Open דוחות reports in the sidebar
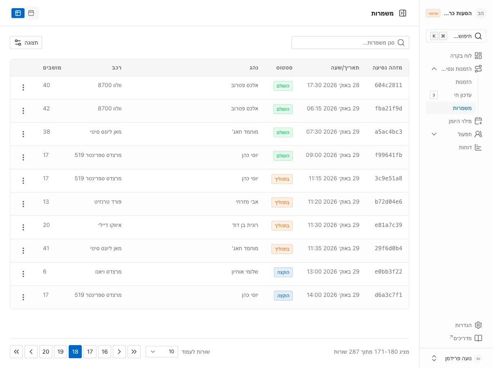493x368 pixels. pyautogui.click(x=456, y=147)
